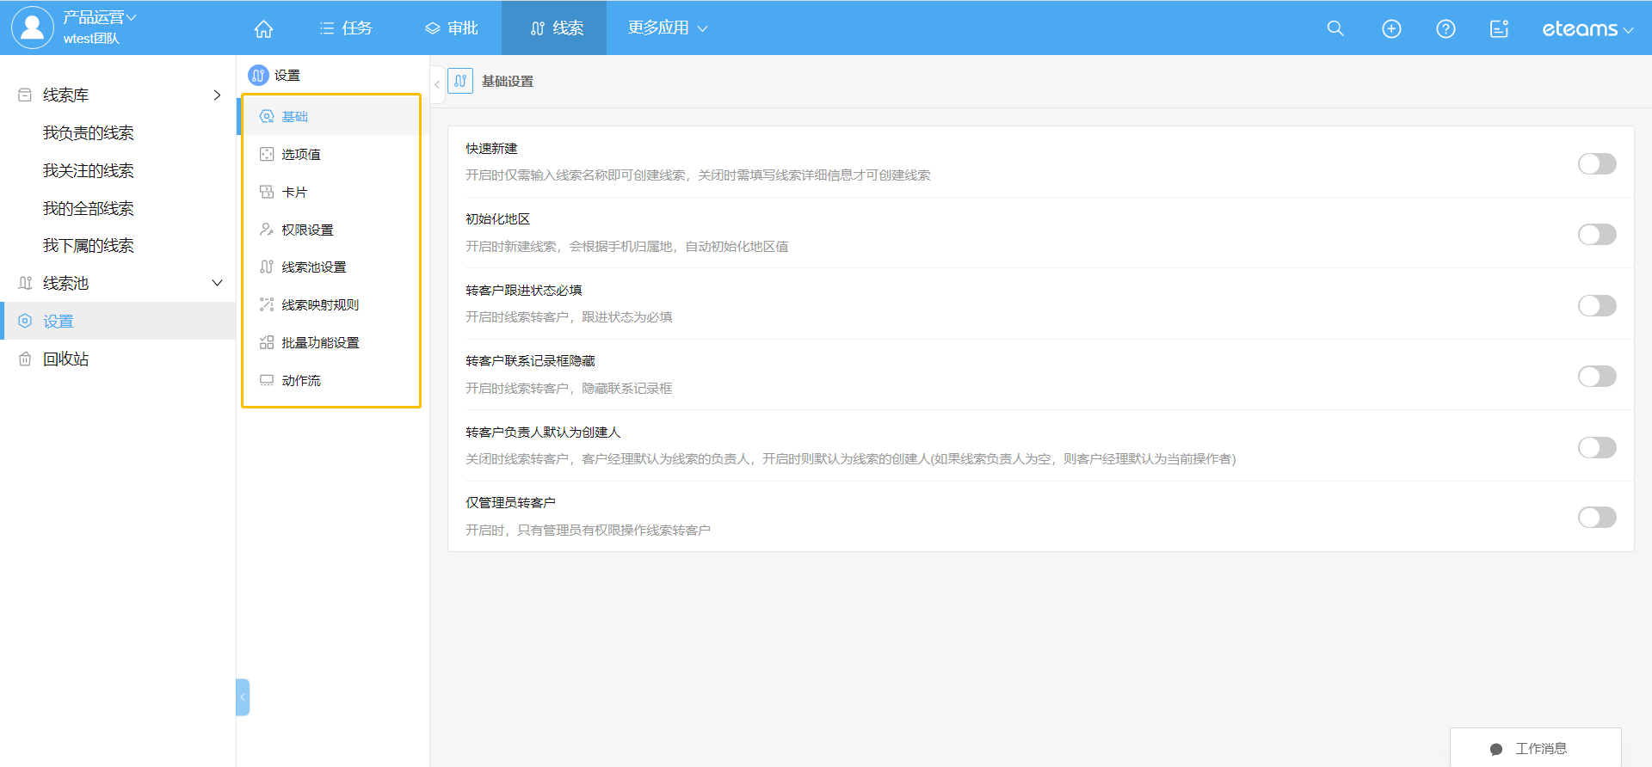Click the report icon beside eteams
The image size is (1652, 767).
[x=1499, y=28]
